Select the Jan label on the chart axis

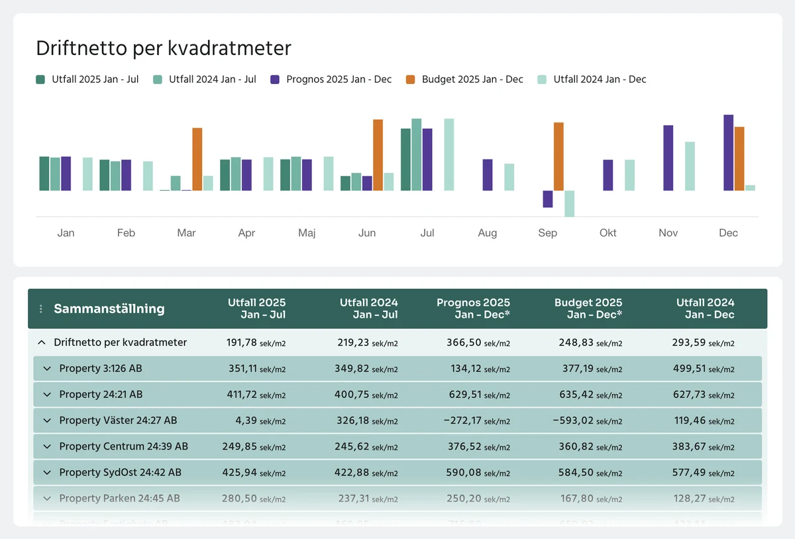pyautogui.click(x=66, y=233)
